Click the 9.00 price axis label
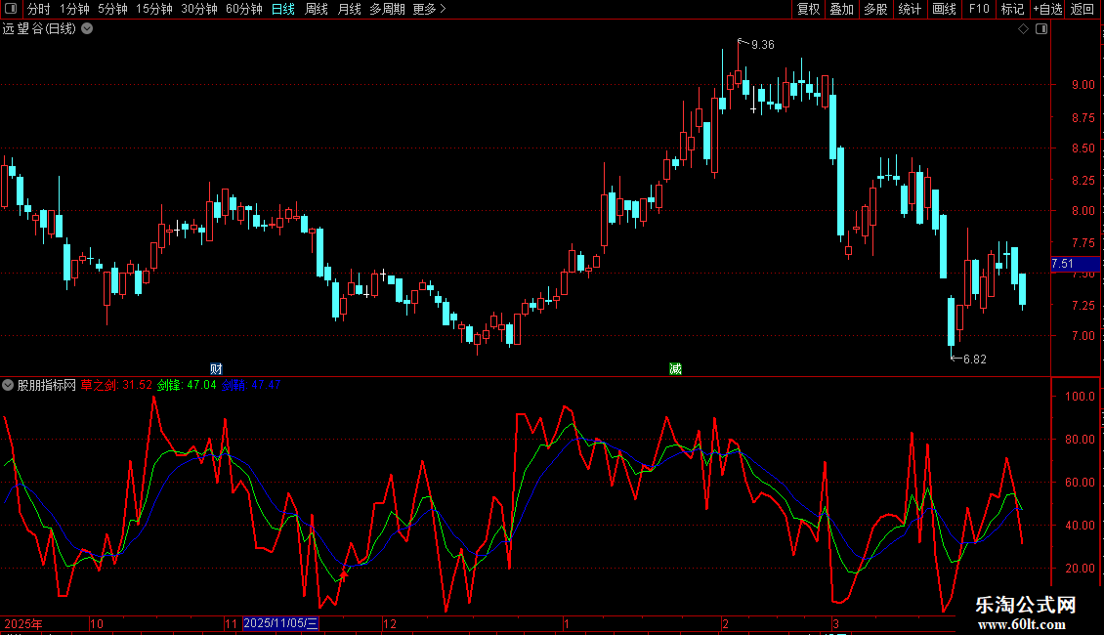The image size is (1104, 635). (1083, 84)
